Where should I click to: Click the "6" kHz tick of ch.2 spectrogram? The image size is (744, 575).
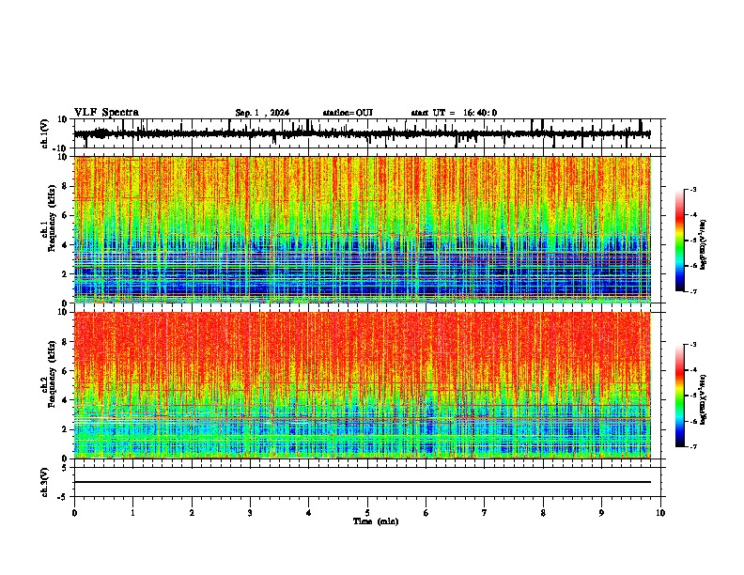(x=65, y=371)
